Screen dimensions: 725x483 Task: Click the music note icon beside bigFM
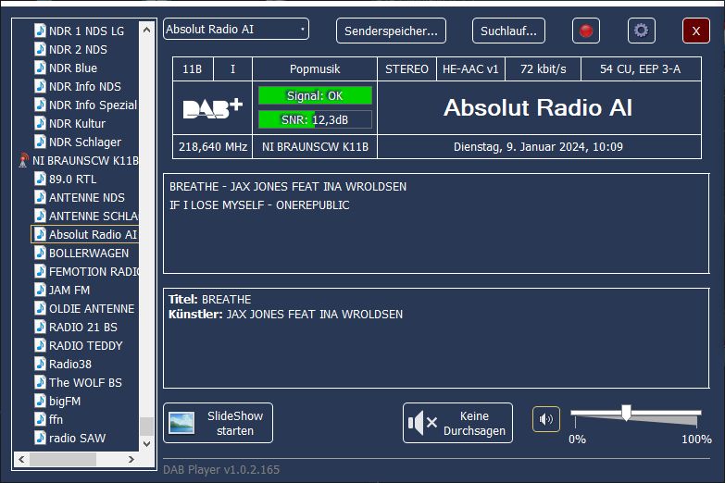pyautogui.click(x=40, y=401)
